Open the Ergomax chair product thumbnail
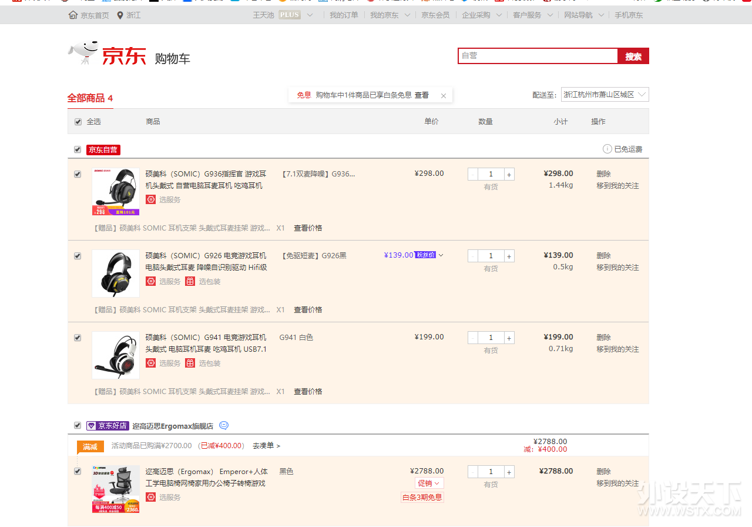This screenshot has width=752, height=527. click(x=116, y=489)
